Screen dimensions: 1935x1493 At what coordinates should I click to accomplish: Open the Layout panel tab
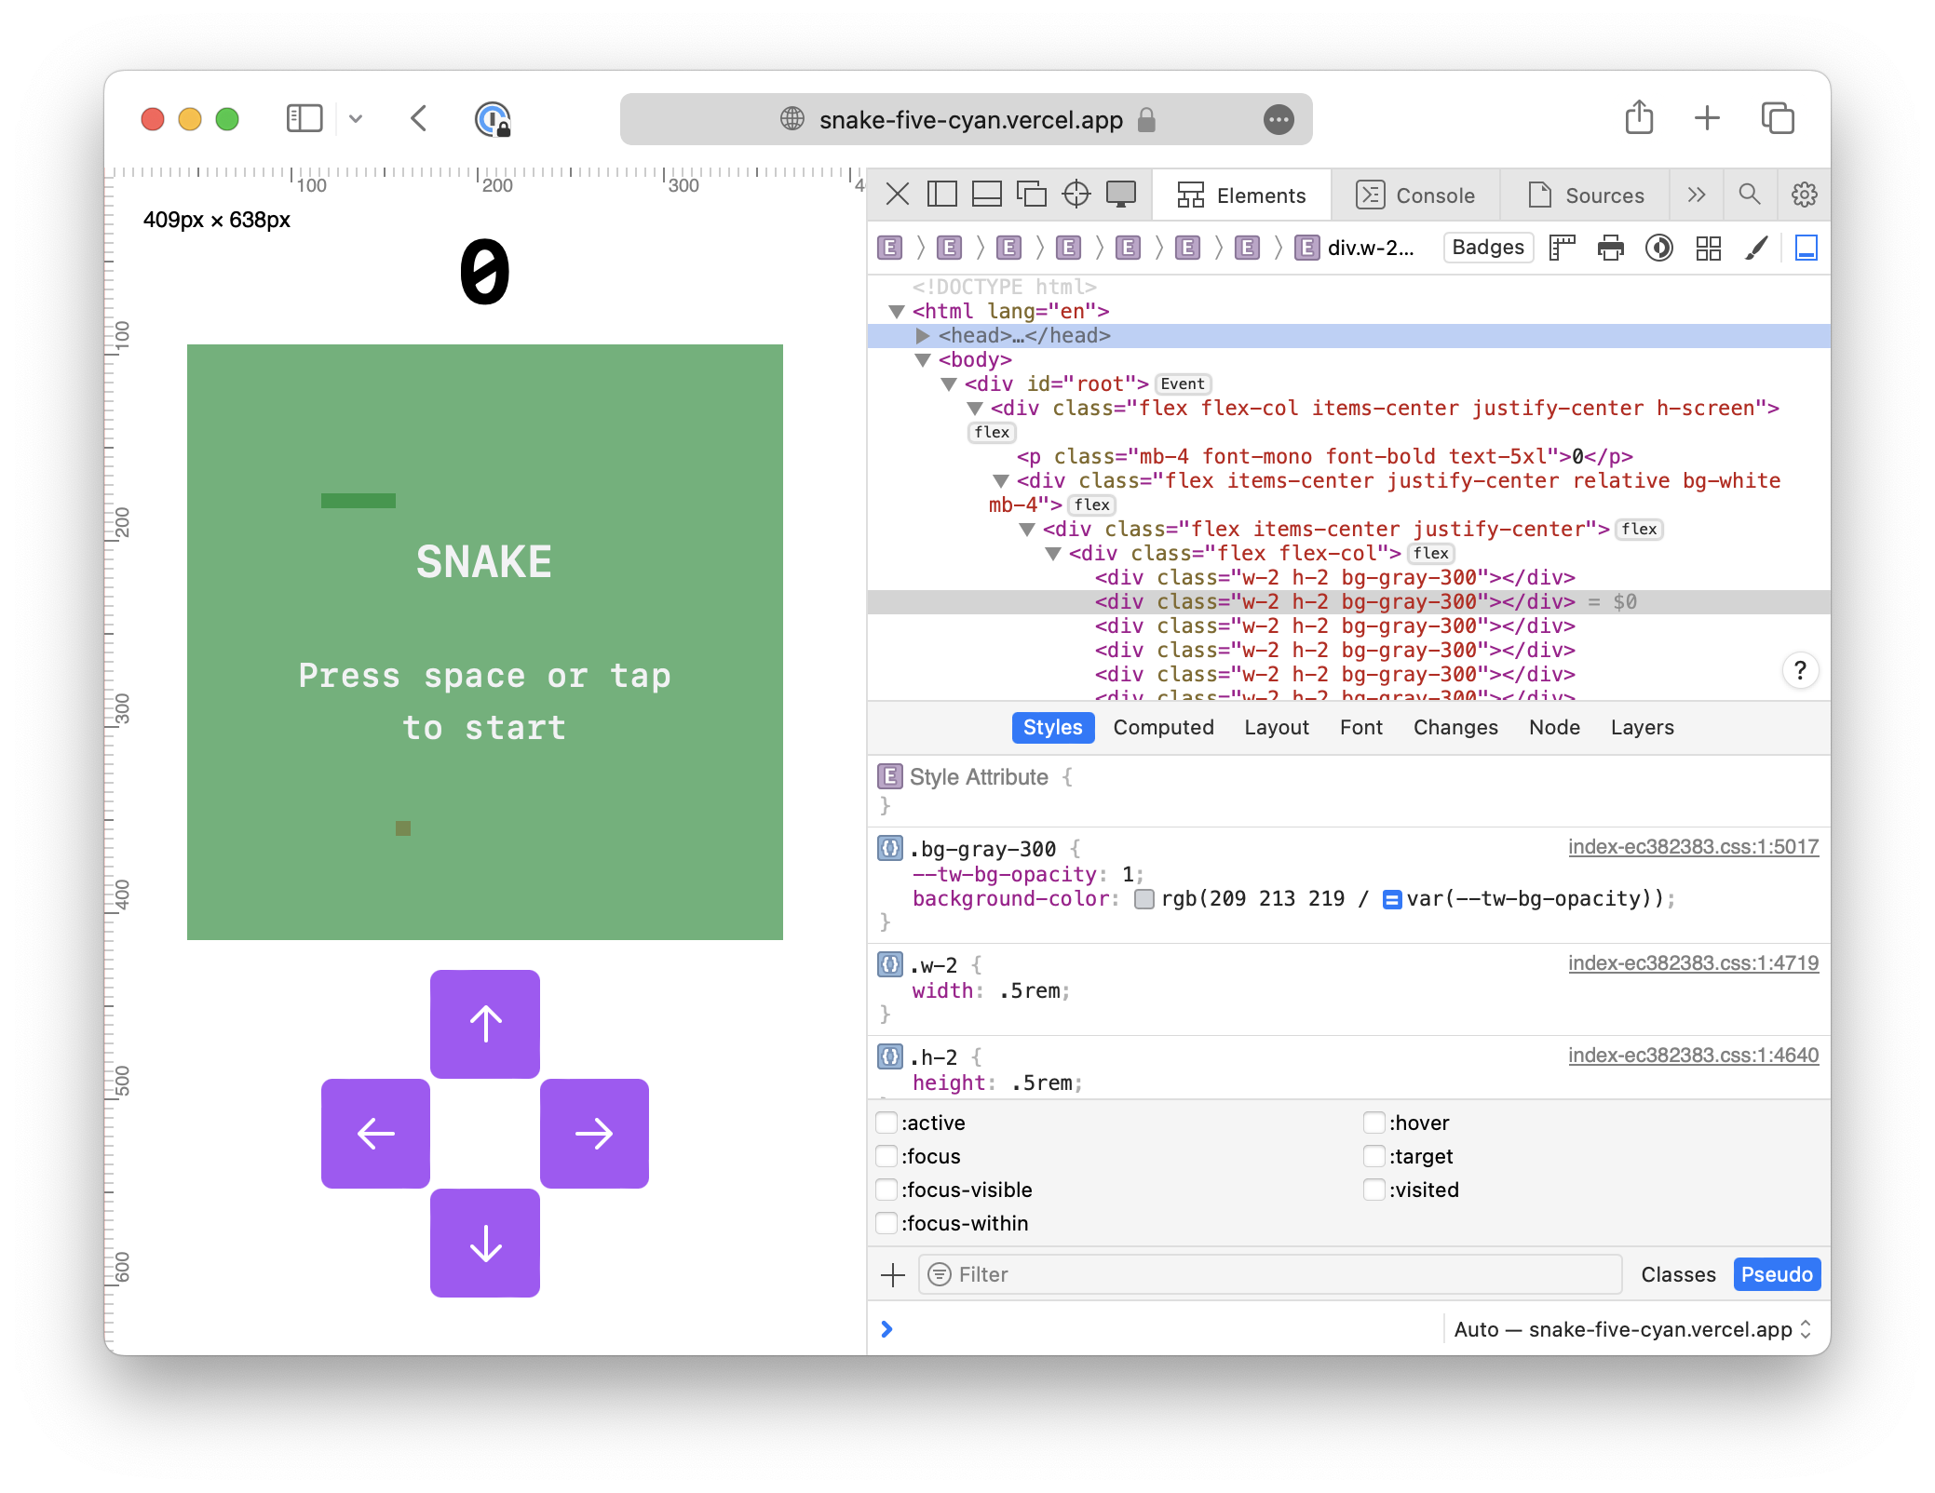(x=1273, y=726)
